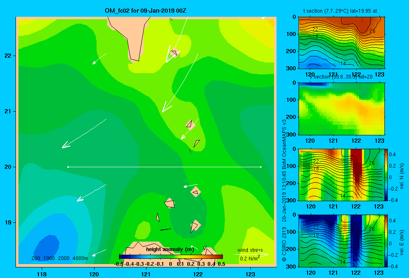
Task: Click longitude label 123 on main map axis
Action: (x=250, y=274)
